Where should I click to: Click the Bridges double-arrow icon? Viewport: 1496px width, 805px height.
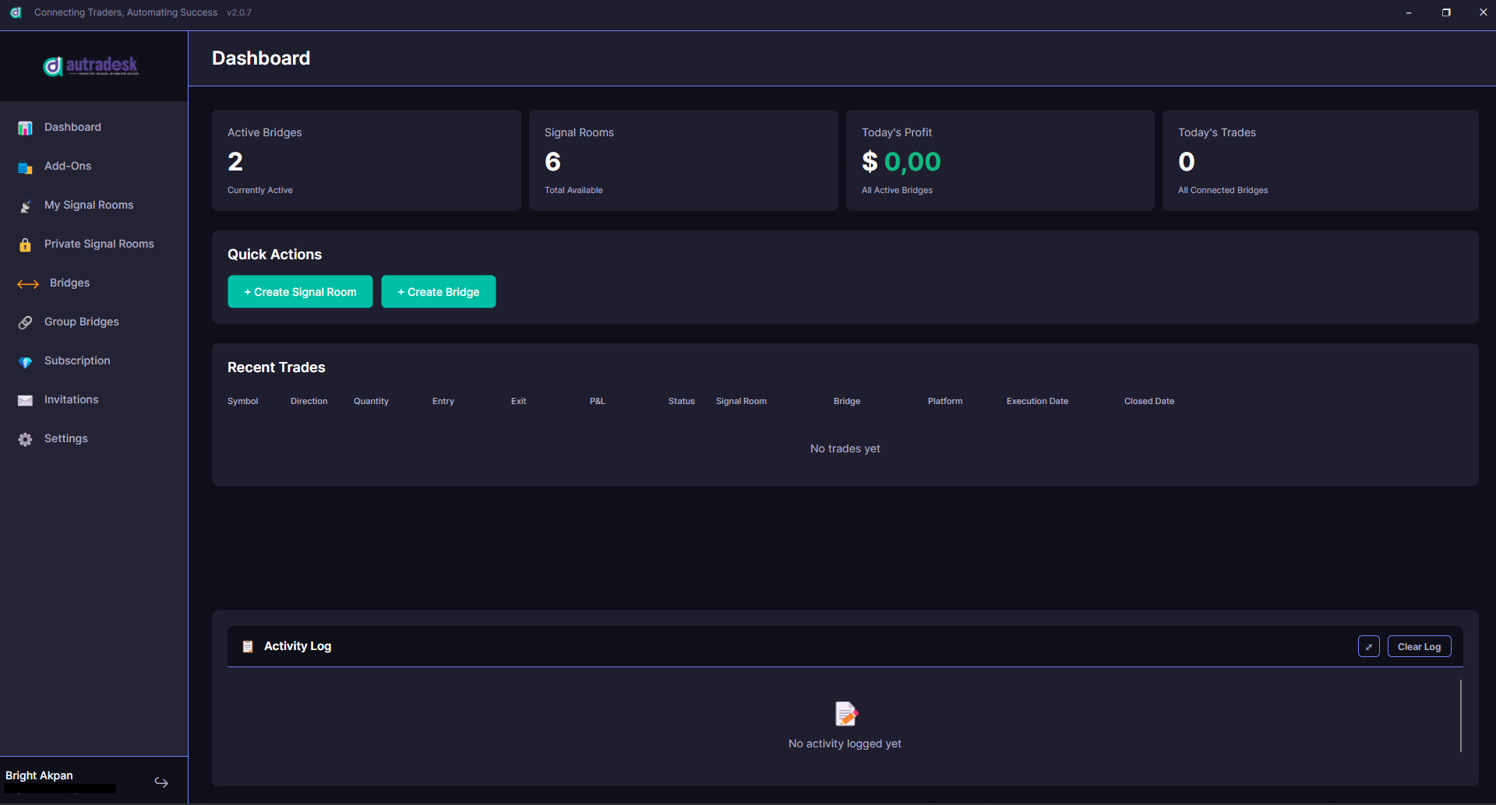pyautogui.click(x=28, y=284)
